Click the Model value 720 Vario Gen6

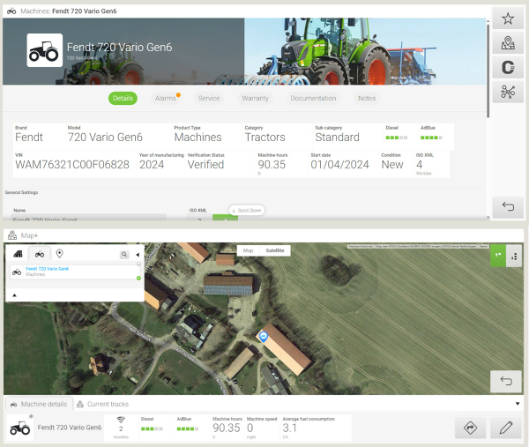[105, 138]
